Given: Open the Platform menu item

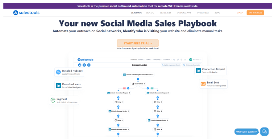Looking at the screenshot, I should tap(136, 13).
